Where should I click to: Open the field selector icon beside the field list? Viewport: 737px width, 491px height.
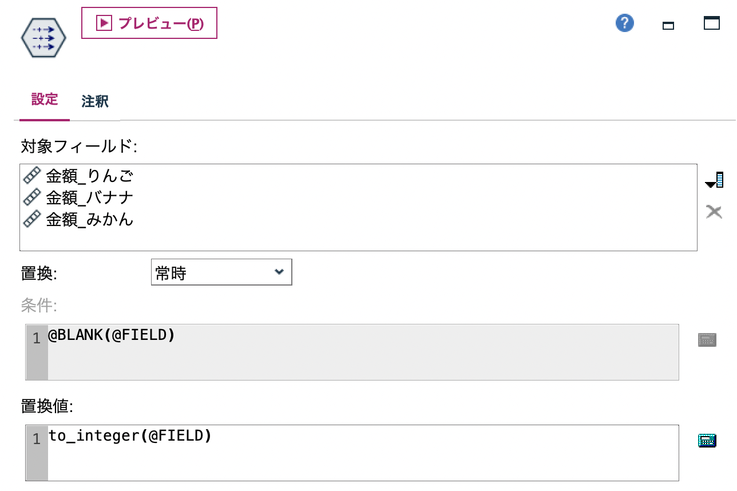[x=714, y=179]
